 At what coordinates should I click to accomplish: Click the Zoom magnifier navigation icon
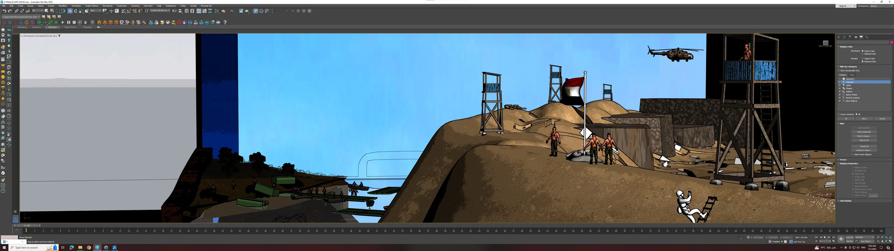878,237
